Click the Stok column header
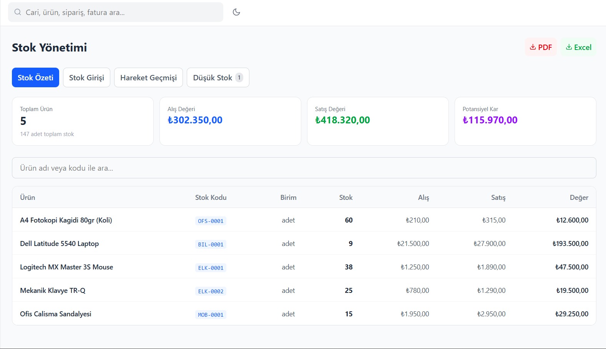The image size is (606, 349). (x=345, y=197)
